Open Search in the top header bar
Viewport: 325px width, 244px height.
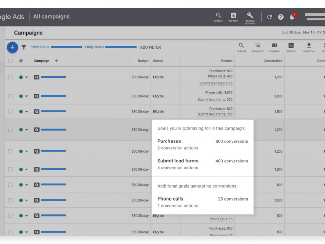click(218, 17)
